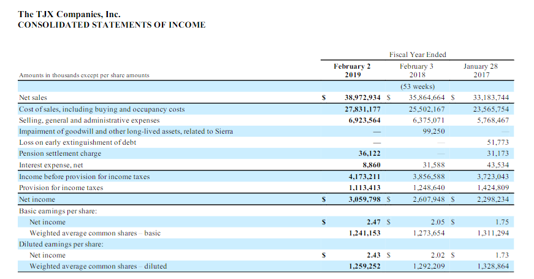Select the Sierra impairment of goodwill row label
Image resolution: width=534 pixels, height=279 pixels.
(126, 131)
